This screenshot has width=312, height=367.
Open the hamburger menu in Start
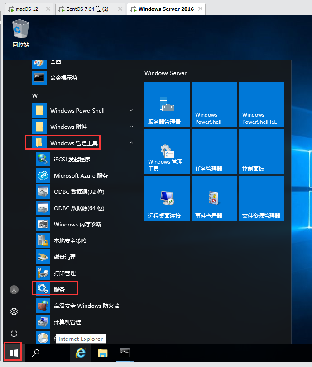point(14,73)
